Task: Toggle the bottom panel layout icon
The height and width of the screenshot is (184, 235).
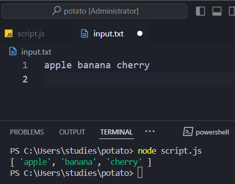Action: click(x=217, y=11)
